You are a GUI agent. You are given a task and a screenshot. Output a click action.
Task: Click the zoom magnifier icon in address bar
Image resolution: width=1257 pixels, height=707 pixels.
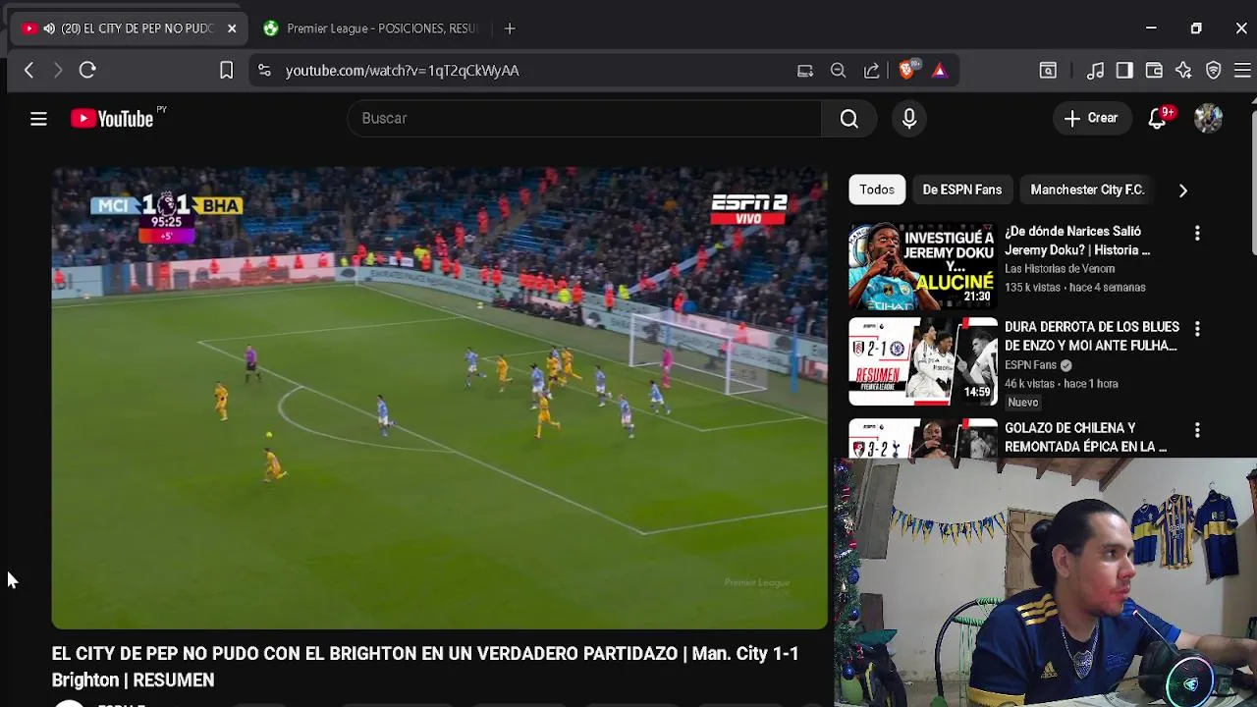[x=838, y=71]
